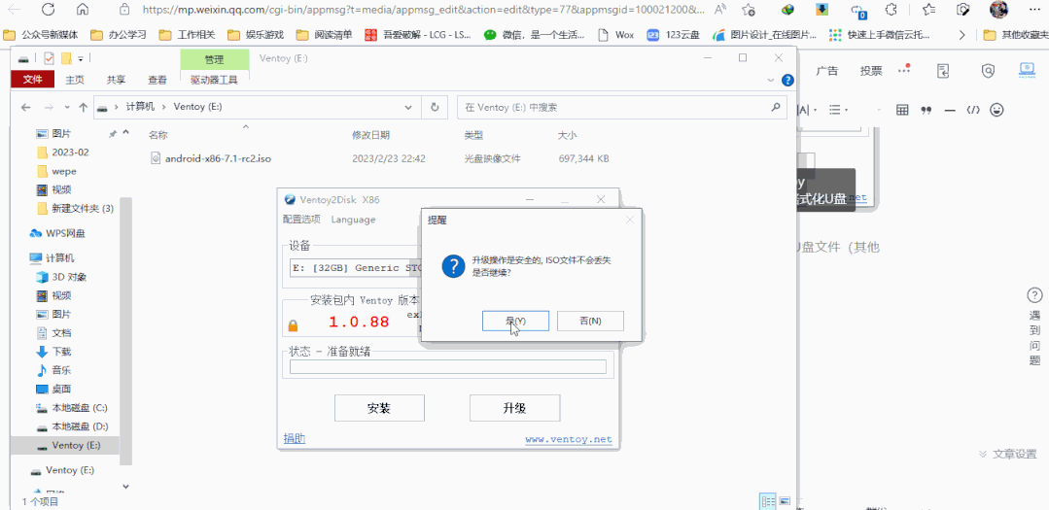Sort by the 大小 column header
This screenshot has width=1049, height=510.
[x=567, y=135]
